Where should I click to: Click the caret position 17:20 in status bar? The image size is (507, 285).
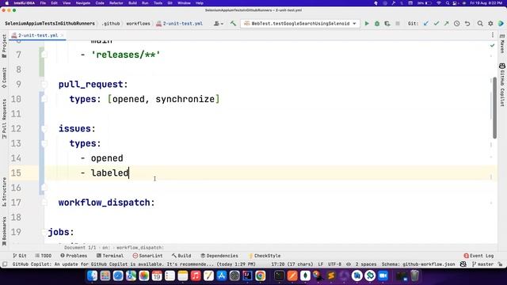point(292,264)
